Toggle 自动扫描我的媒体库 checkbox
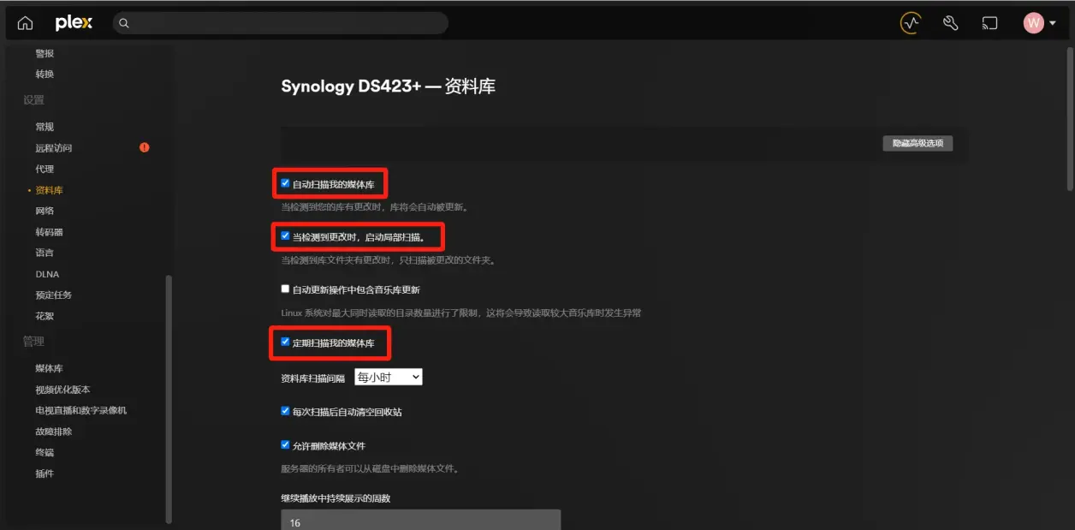Screen dimensions: 1075x530 286,183
